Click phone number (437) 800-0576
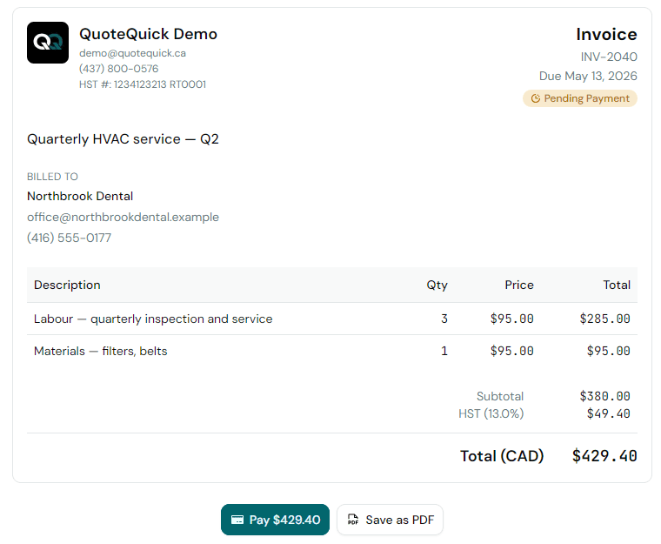 [x=119, y=69]
